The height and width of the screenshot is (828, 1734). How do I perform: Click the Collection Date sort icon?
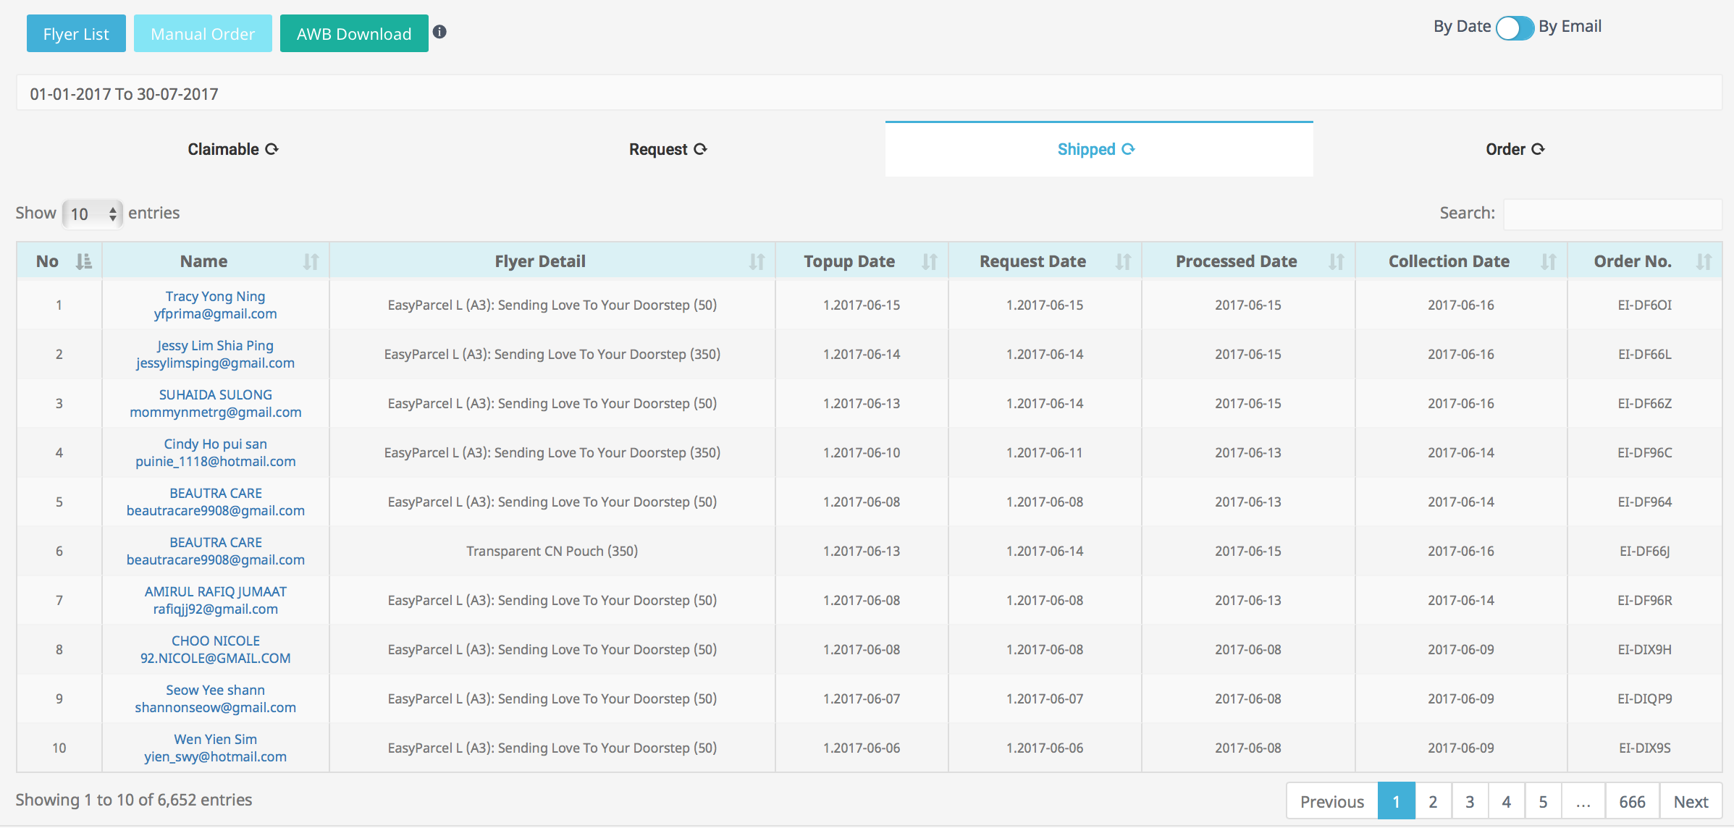click(x=1548, y=261)
